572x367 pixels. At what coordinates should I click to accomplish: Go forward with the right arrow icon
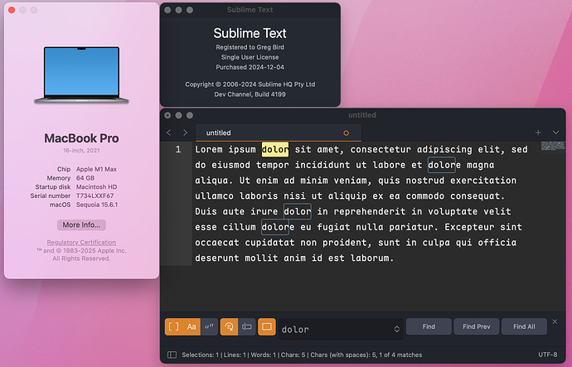tap(185, 133)
